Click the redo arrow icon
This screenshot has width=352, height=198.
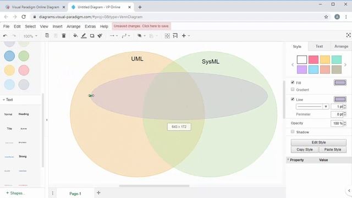pos(14,36)
